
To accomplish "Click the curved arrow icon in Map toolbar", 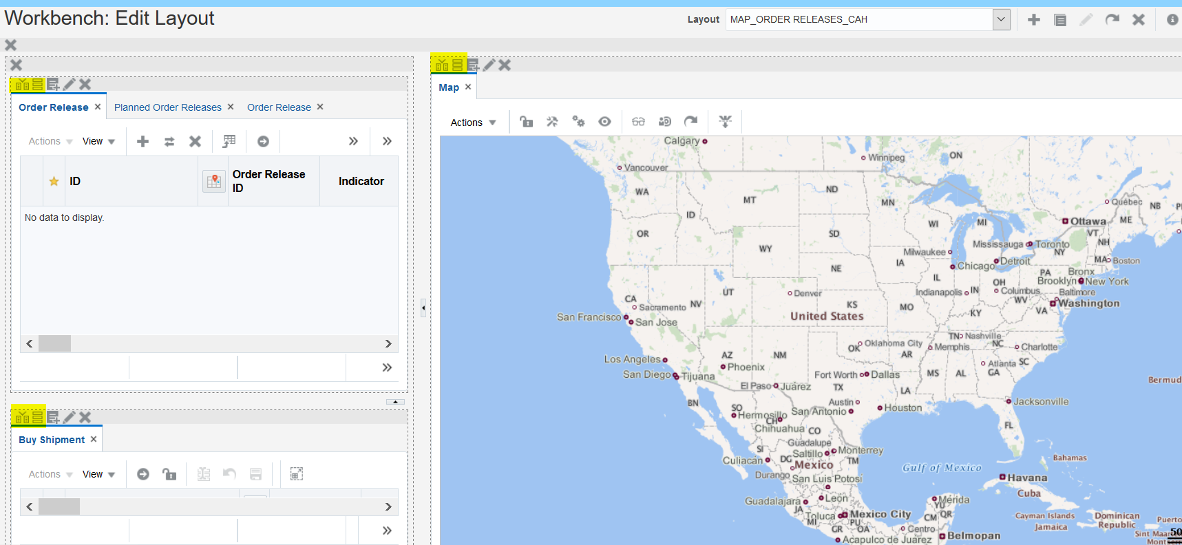I will point(690,122).
